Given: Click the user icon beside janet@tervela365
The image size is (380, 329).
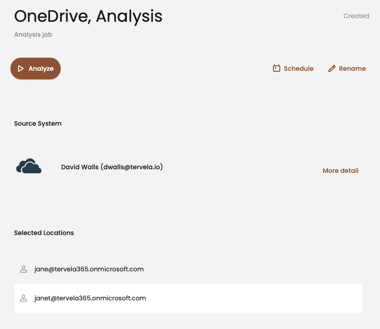Looking at the screenshot, I should point(24,298).
